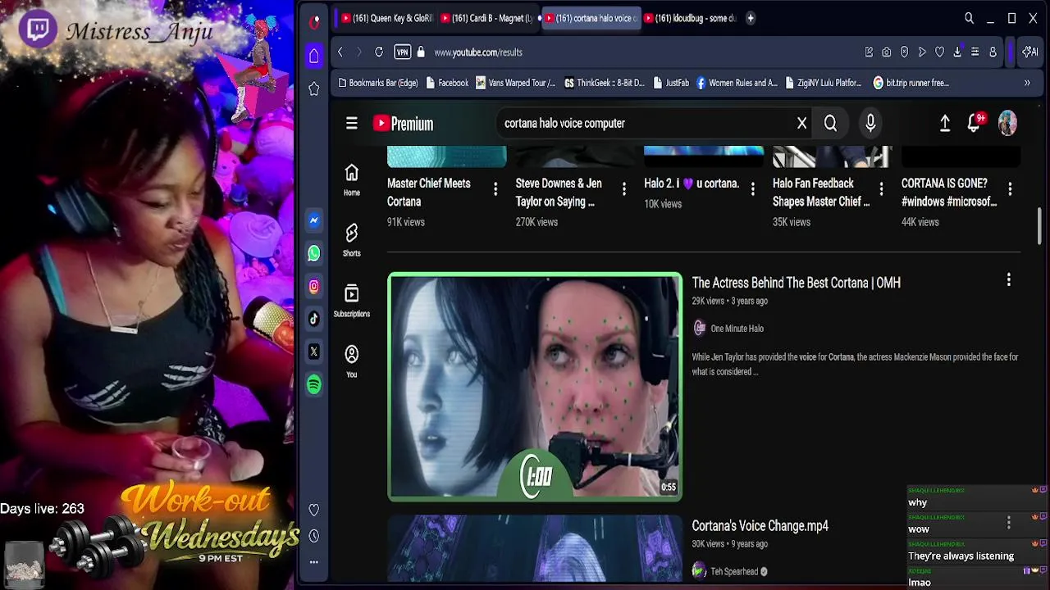The image size is (1050, 590).
Task: Go to Shorts in mini guide
Action: 352,240
